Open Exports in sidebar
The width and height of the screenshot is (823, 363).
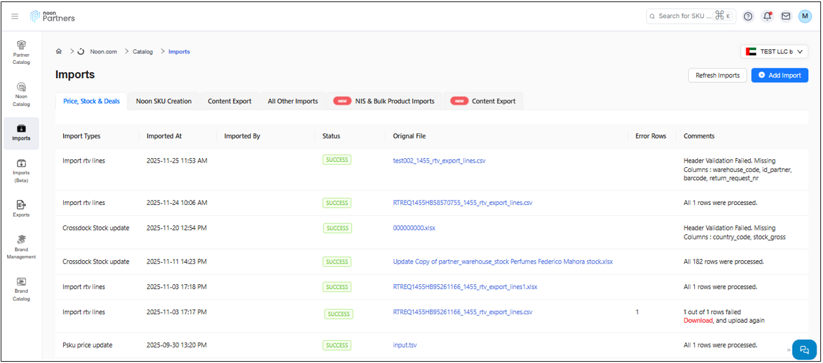pos(21,208)
